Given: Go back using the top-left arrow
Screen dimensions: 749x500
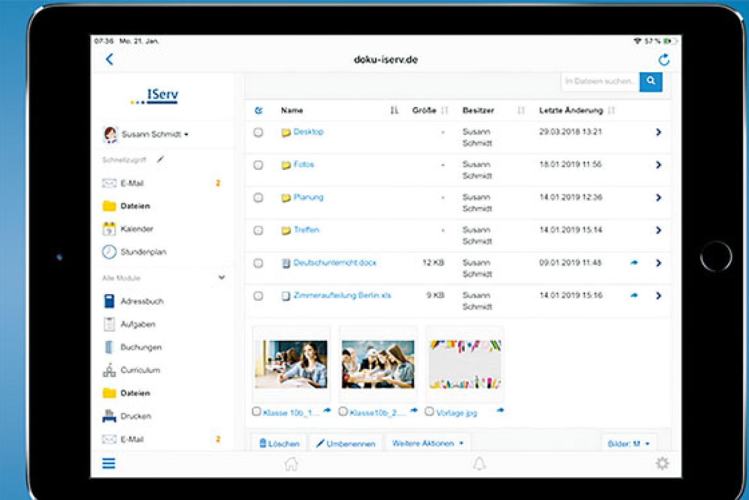Looking at the screenshot, I should 110,59.
